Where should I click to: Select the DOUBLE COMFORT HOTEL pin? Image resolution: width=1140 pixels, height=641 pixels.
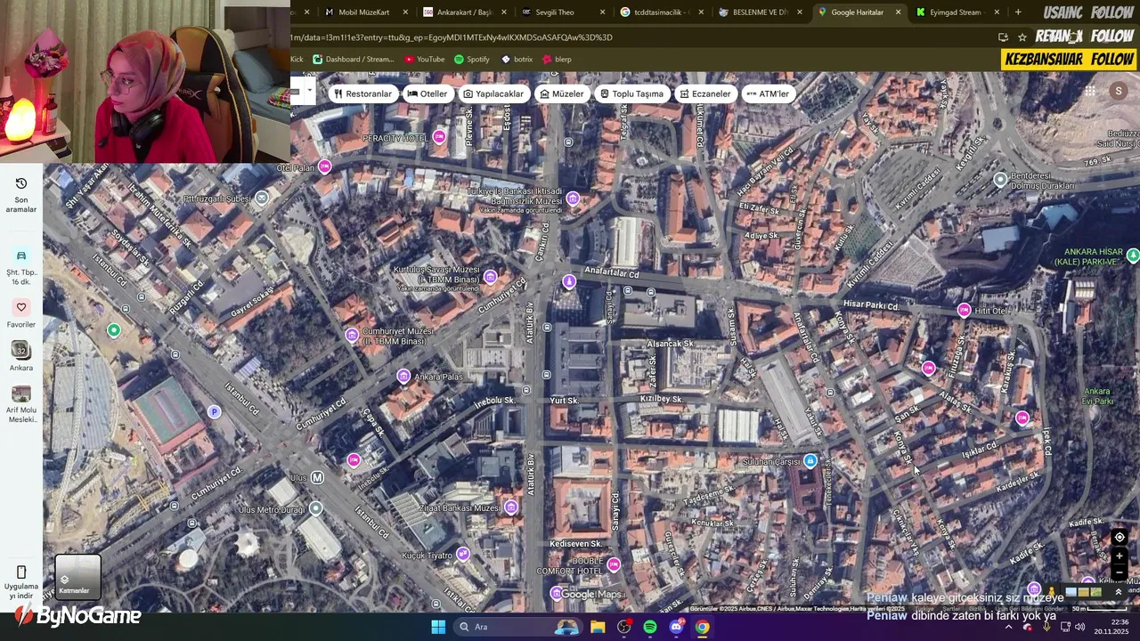[x=614, y=564]
